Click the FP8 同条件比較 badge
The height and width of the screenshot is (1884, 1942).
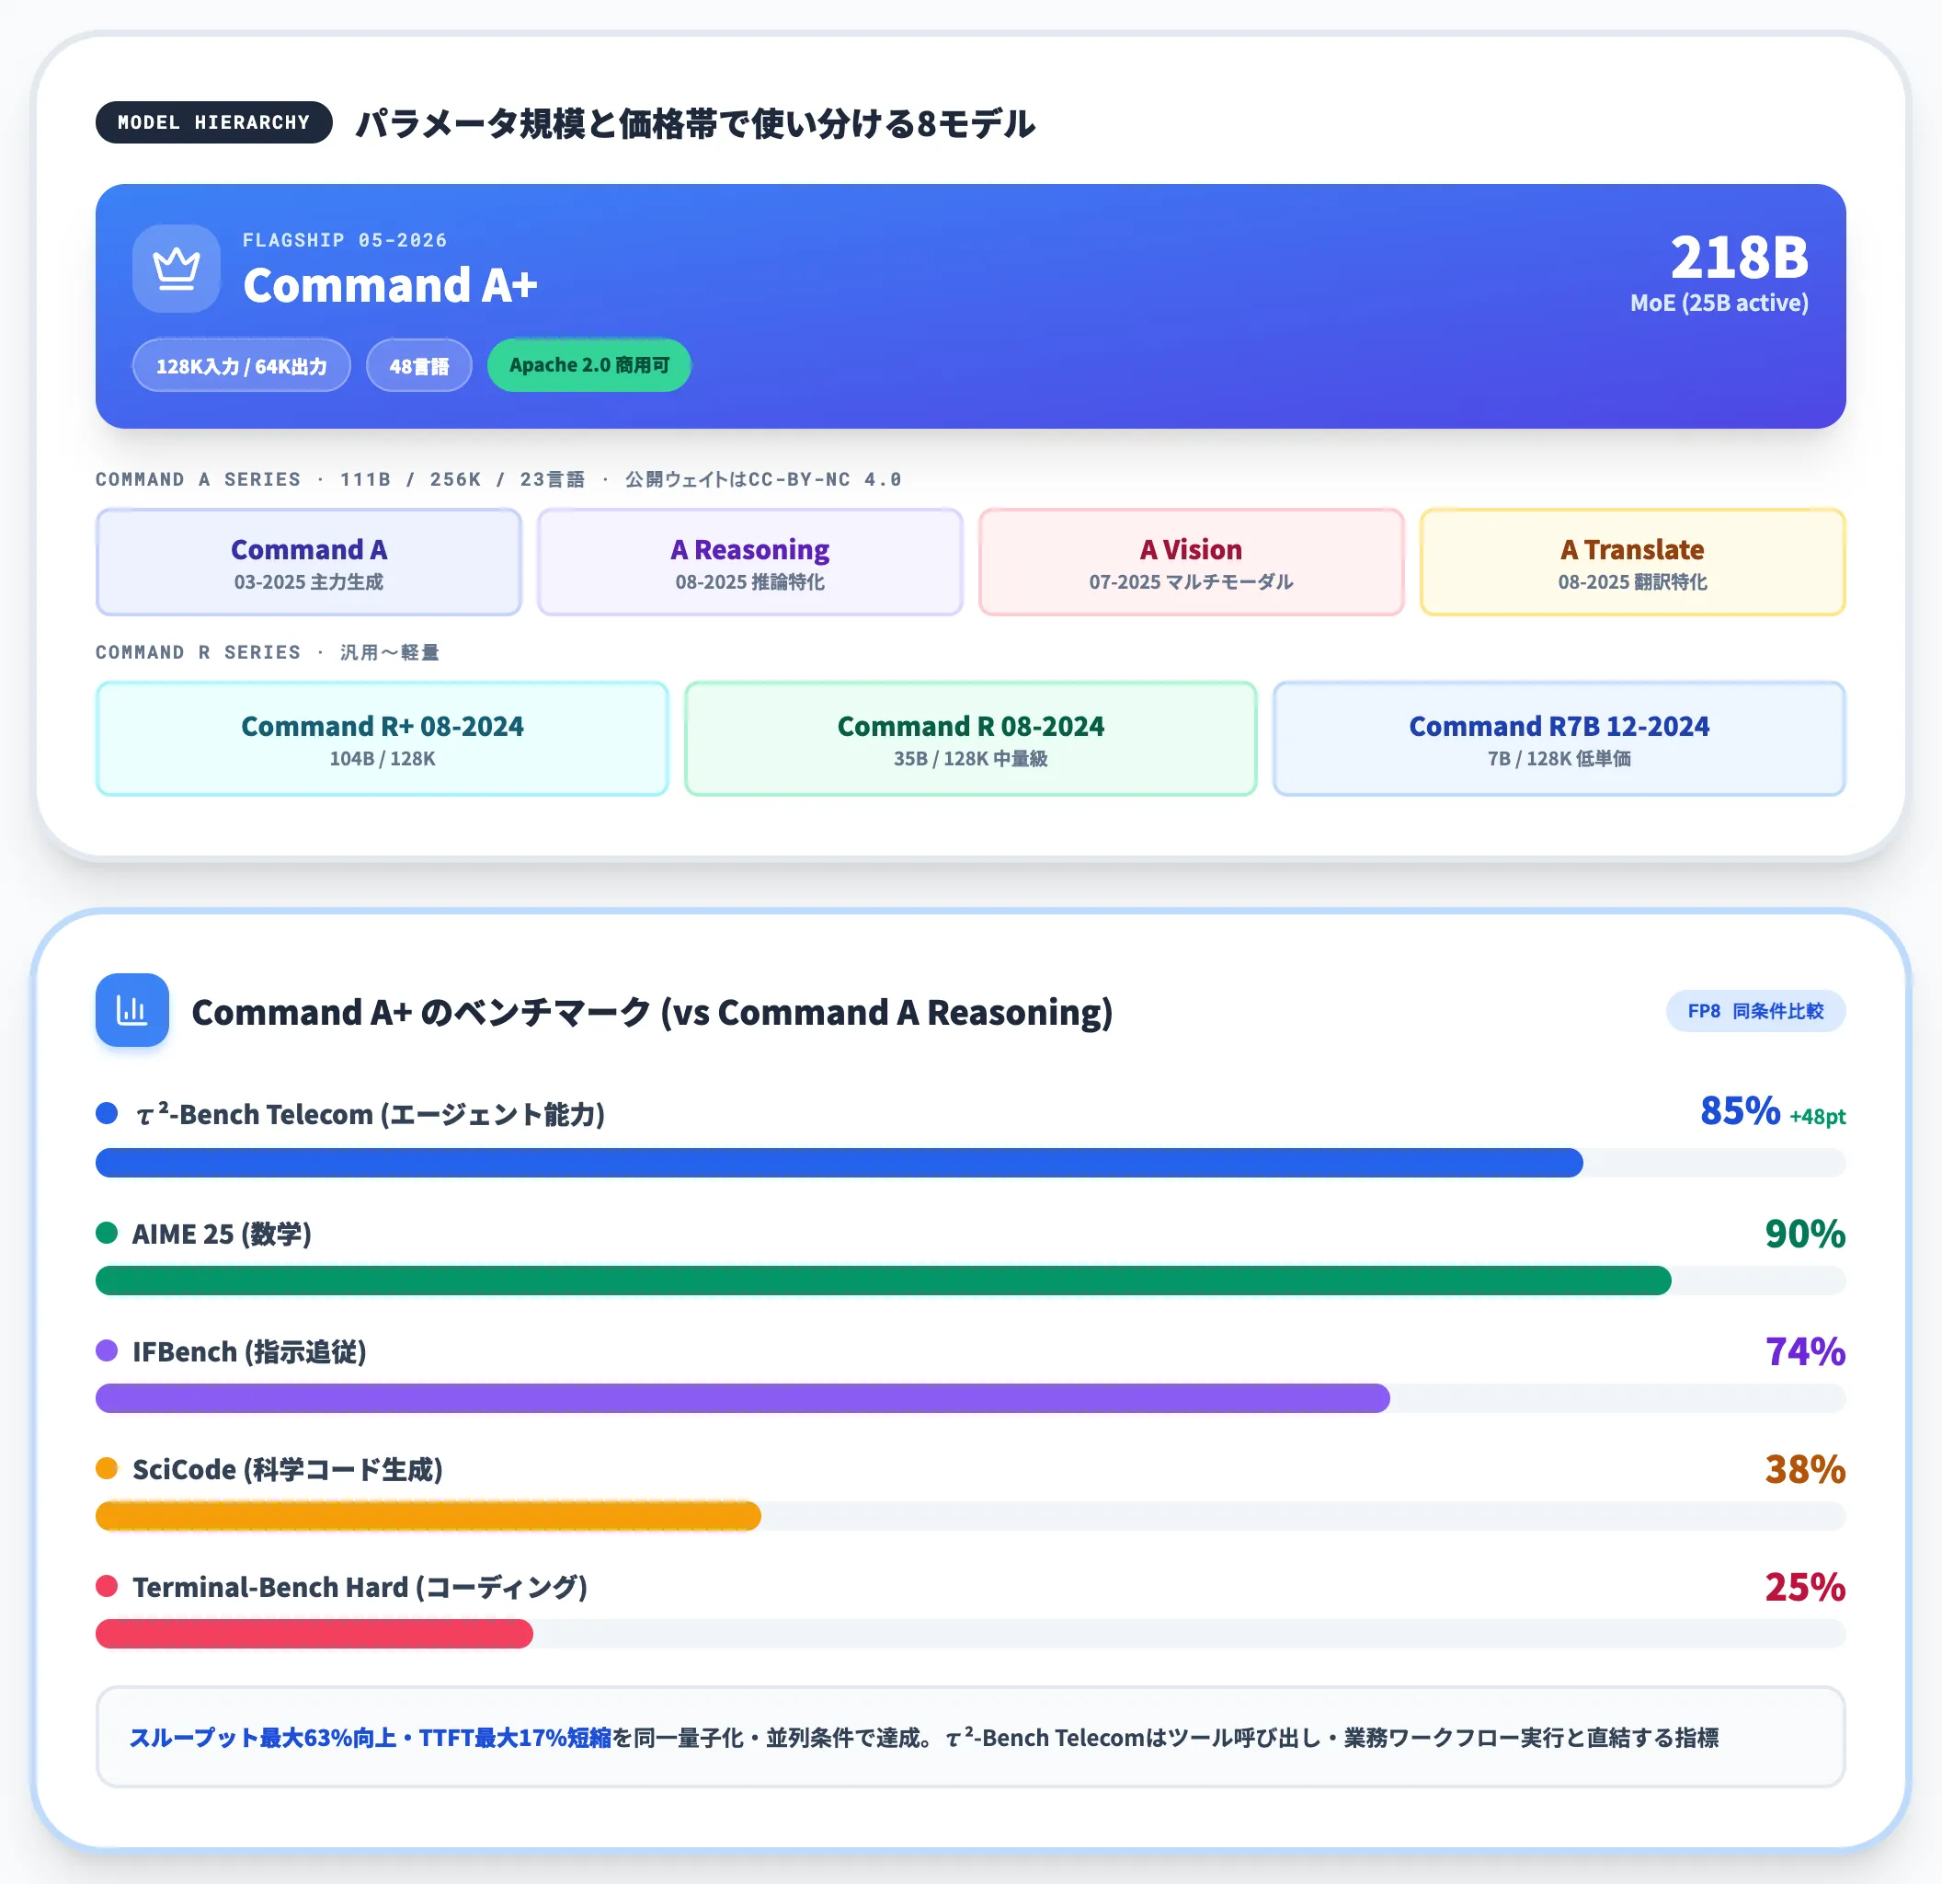(x=1755, y=1011)
